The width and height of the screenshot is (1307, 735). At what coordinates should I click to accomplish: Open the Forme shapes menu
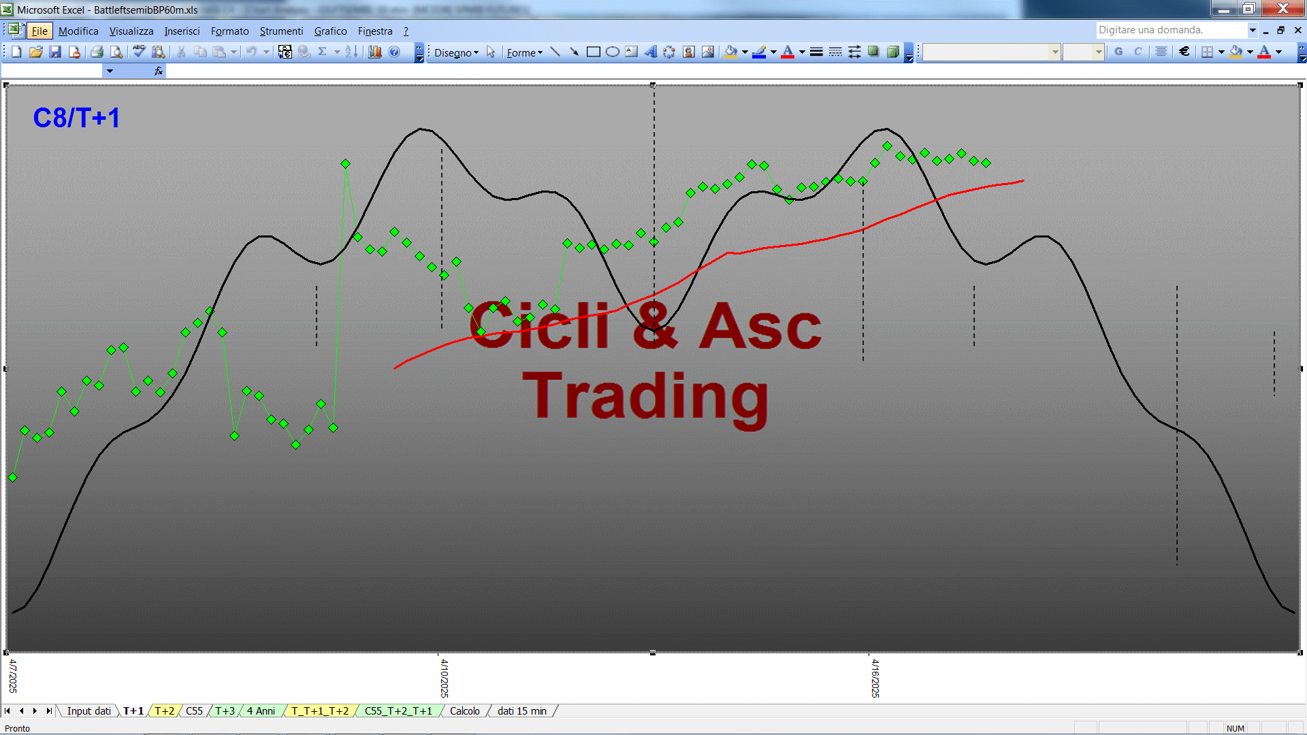(x=524, y=52)
